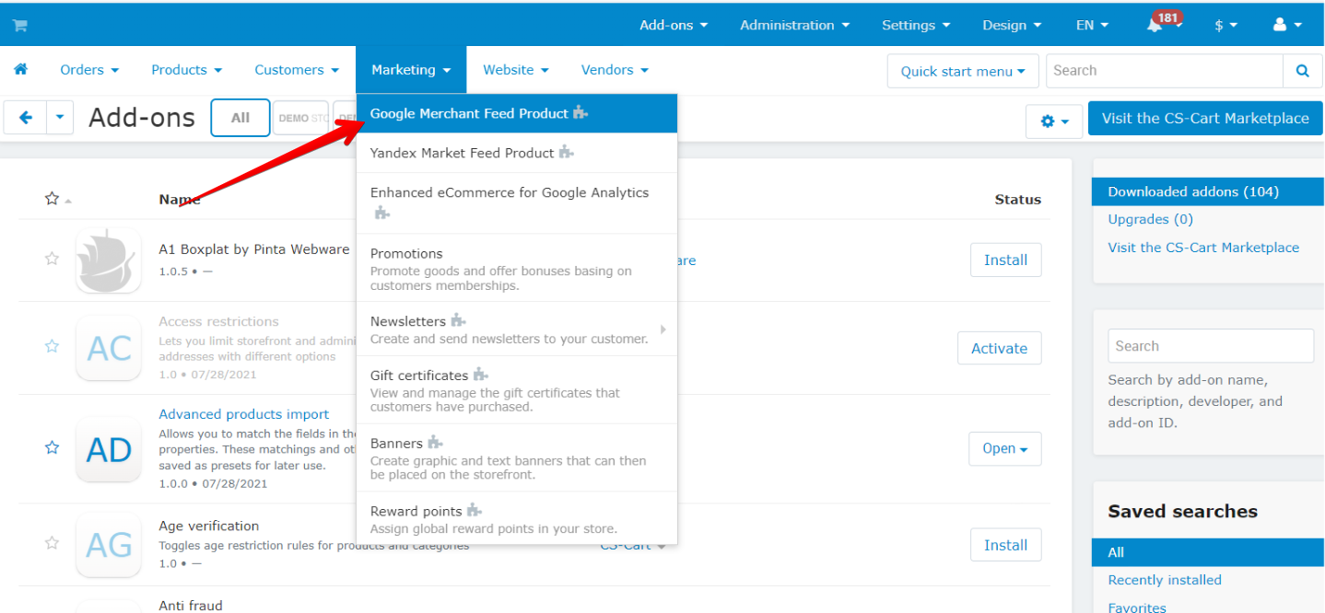
Task: Open the Products menu
Action: click(186, 69)
